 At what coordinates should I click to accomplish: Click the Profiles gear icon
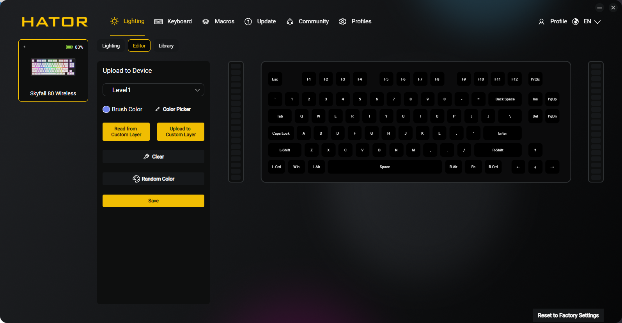[342, 22]
